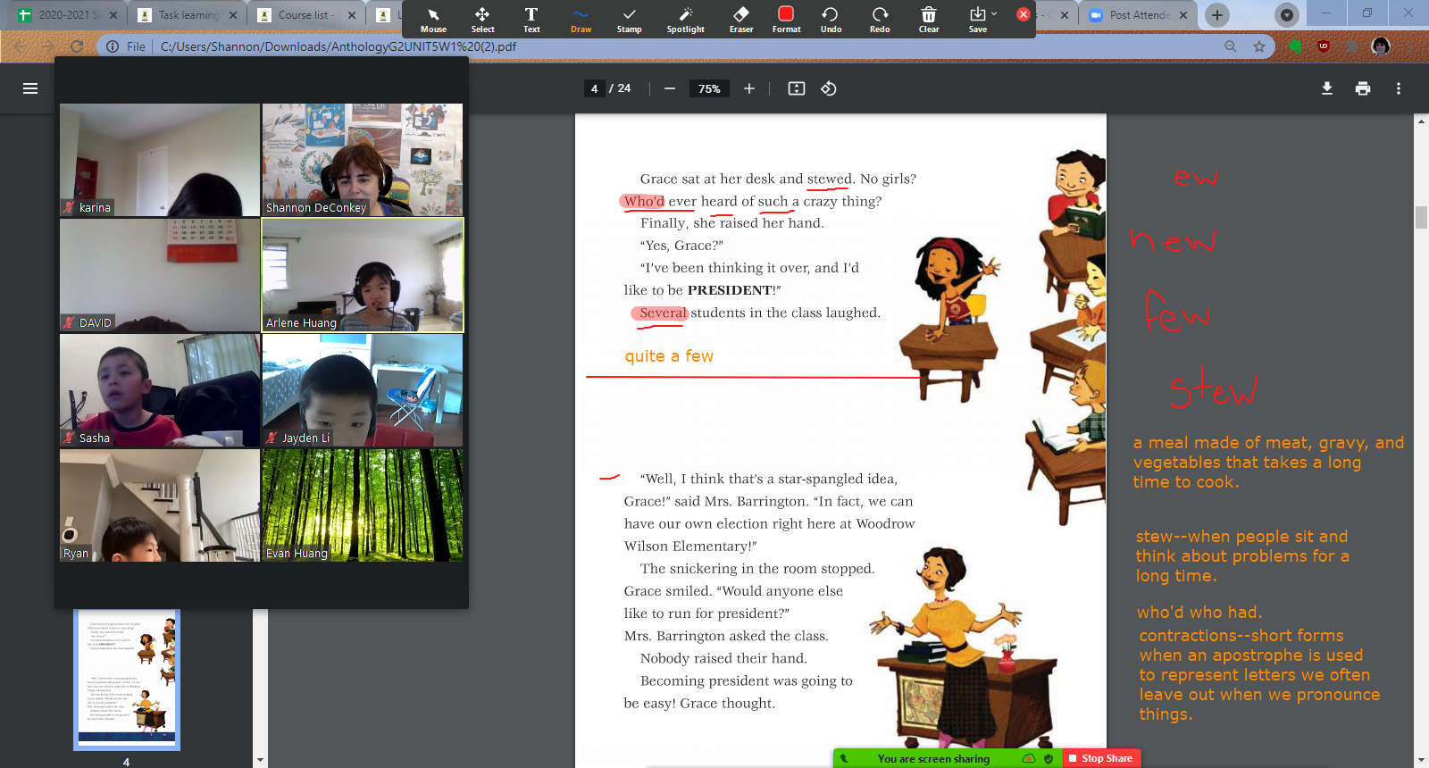This screenshot has height=768, width=1429.
Task: Open the Stamp annotation tool
Action: pyautogui.click(x=630, y=20)
